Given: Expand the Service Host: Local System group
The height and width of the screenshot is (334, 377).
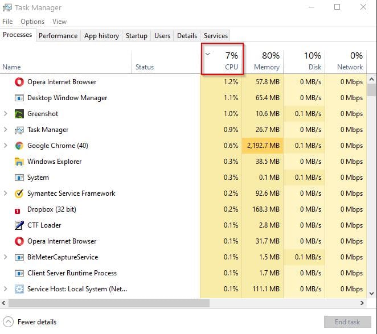Looking at the screenshot, I should (6, 289).
